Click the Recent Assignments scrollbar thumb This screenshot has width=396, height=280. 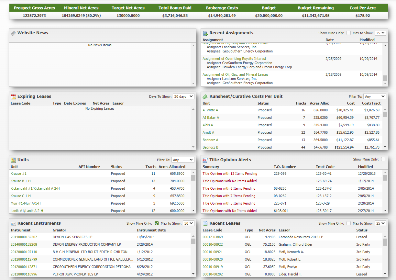[385, 78]
